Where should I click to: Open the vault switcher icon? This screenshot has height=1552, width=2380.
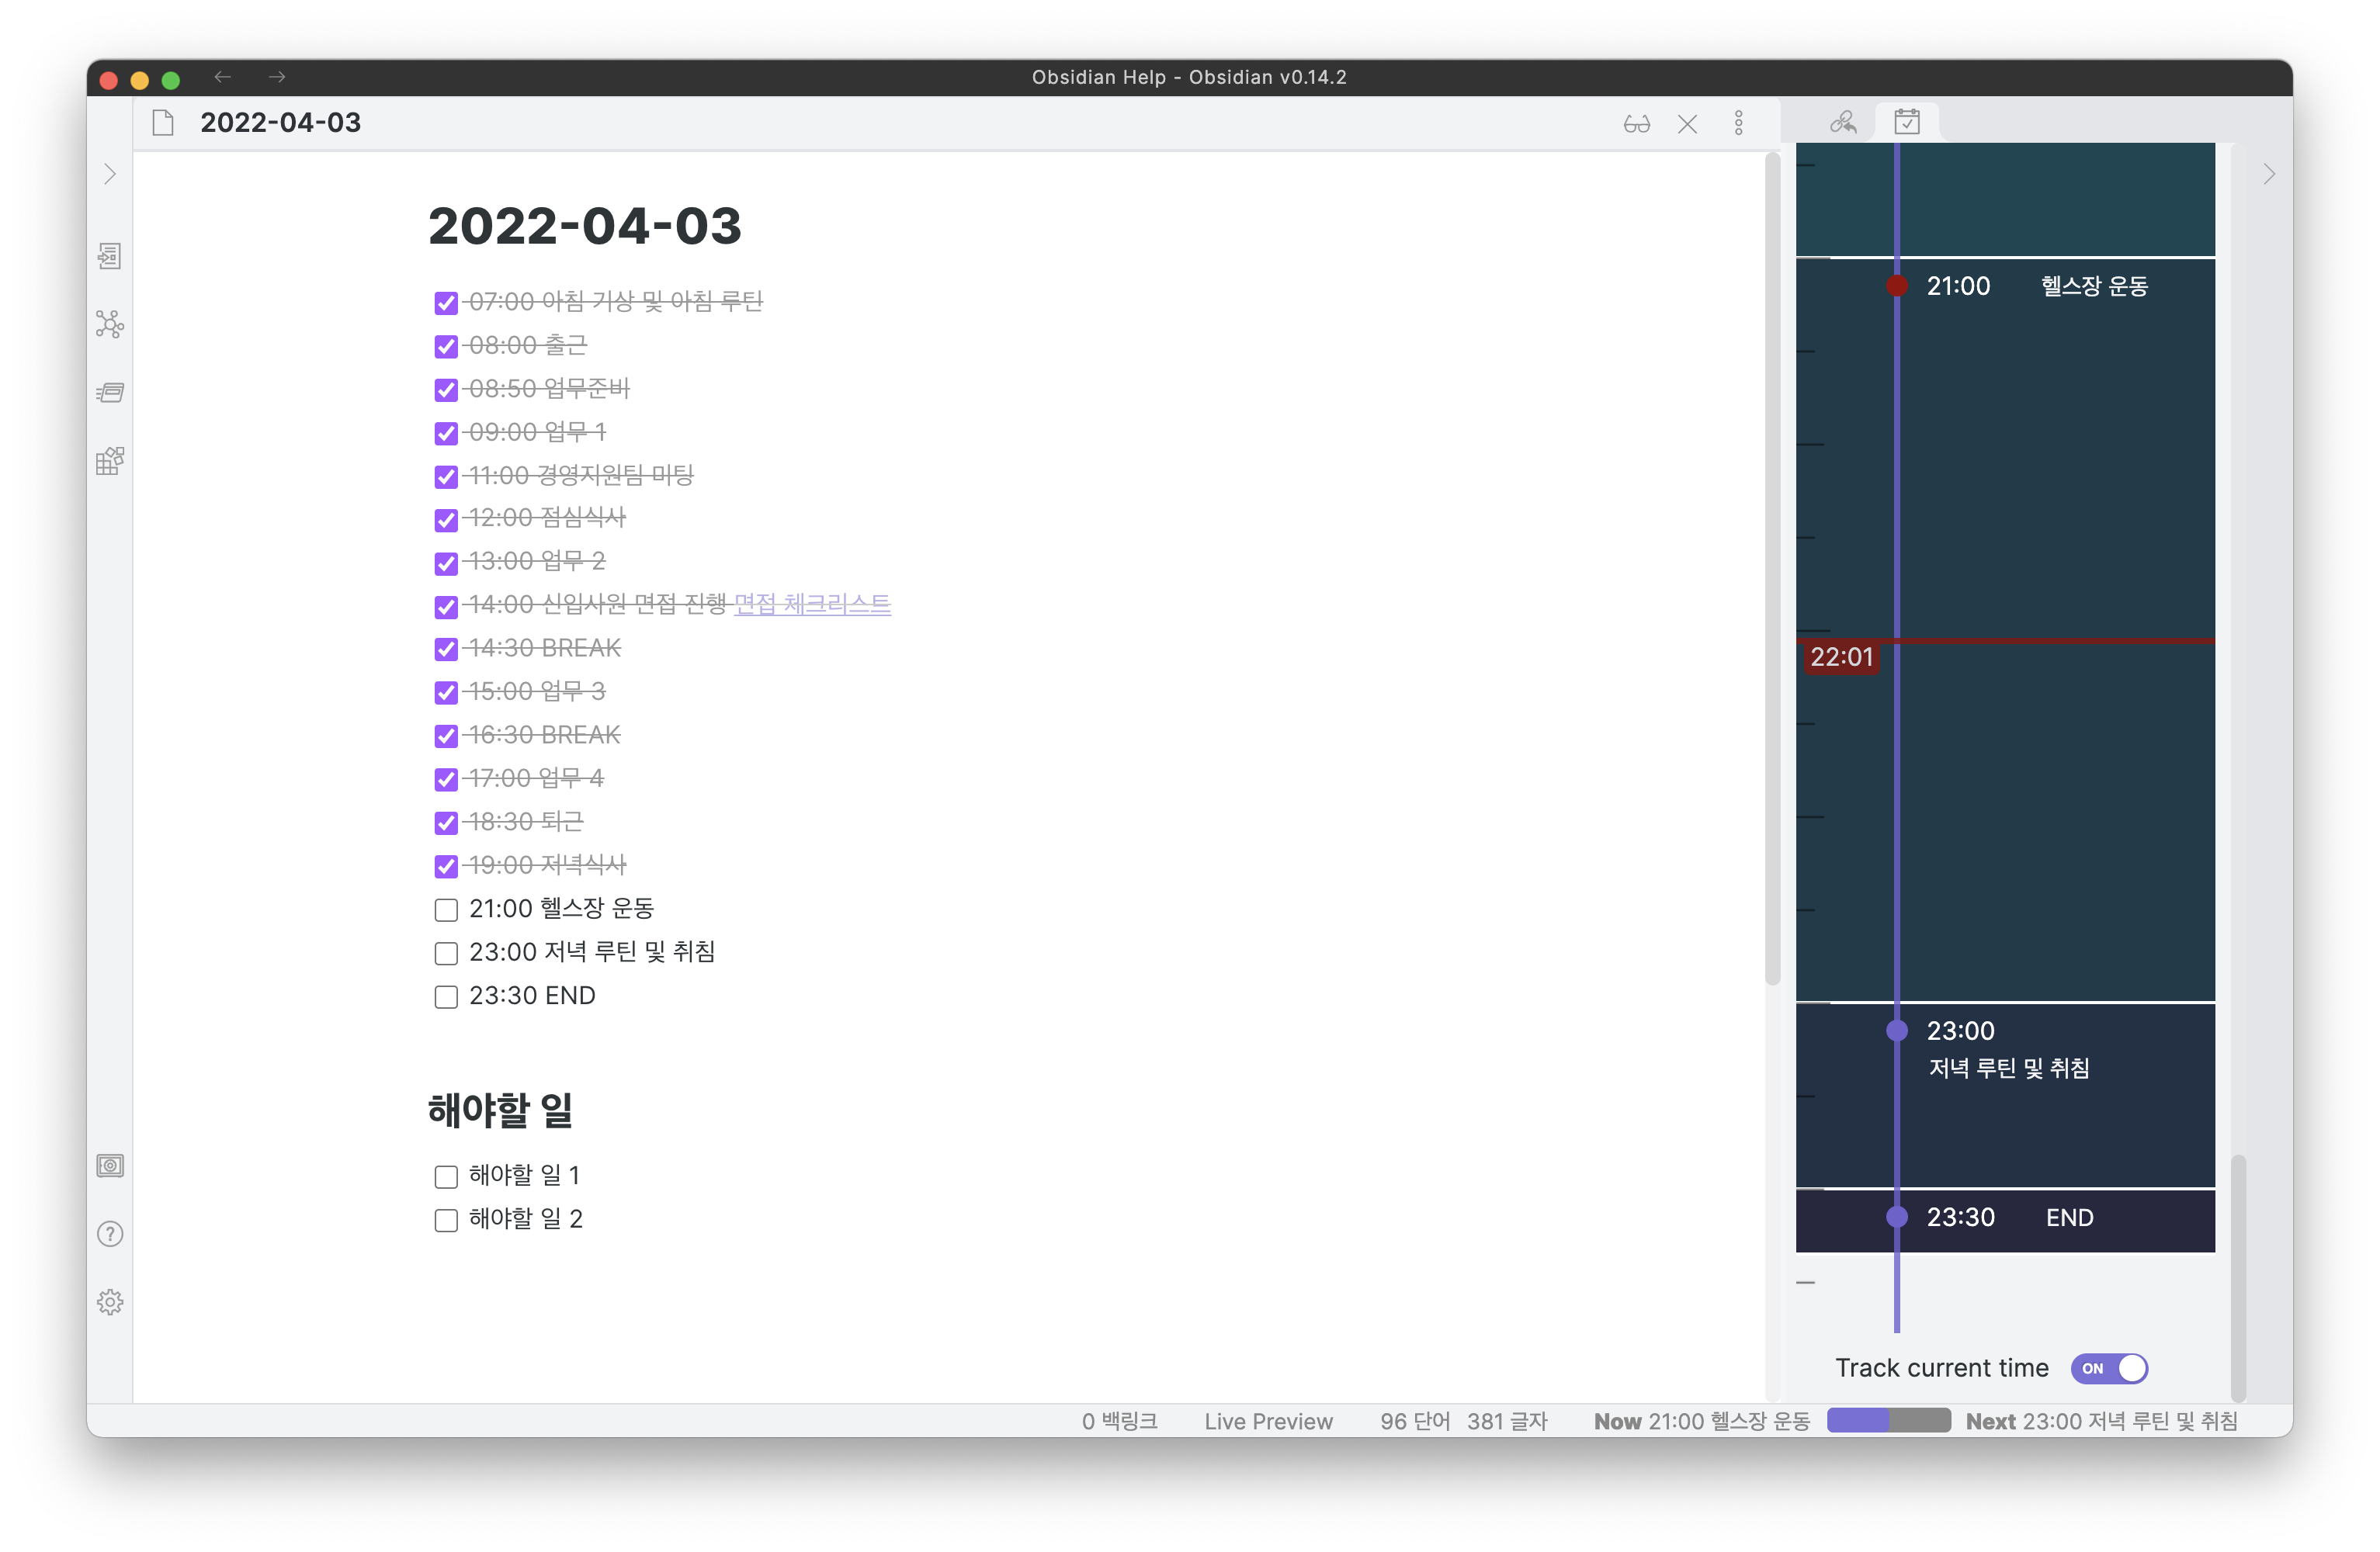[110, 1166]
